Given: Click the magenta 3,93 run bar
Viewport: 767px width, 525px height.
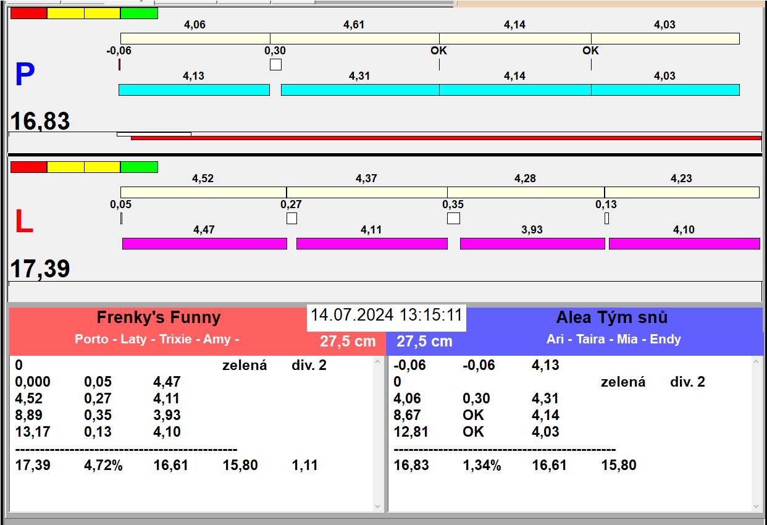Looking at the screenshot, I should click(x=532, y=243).
